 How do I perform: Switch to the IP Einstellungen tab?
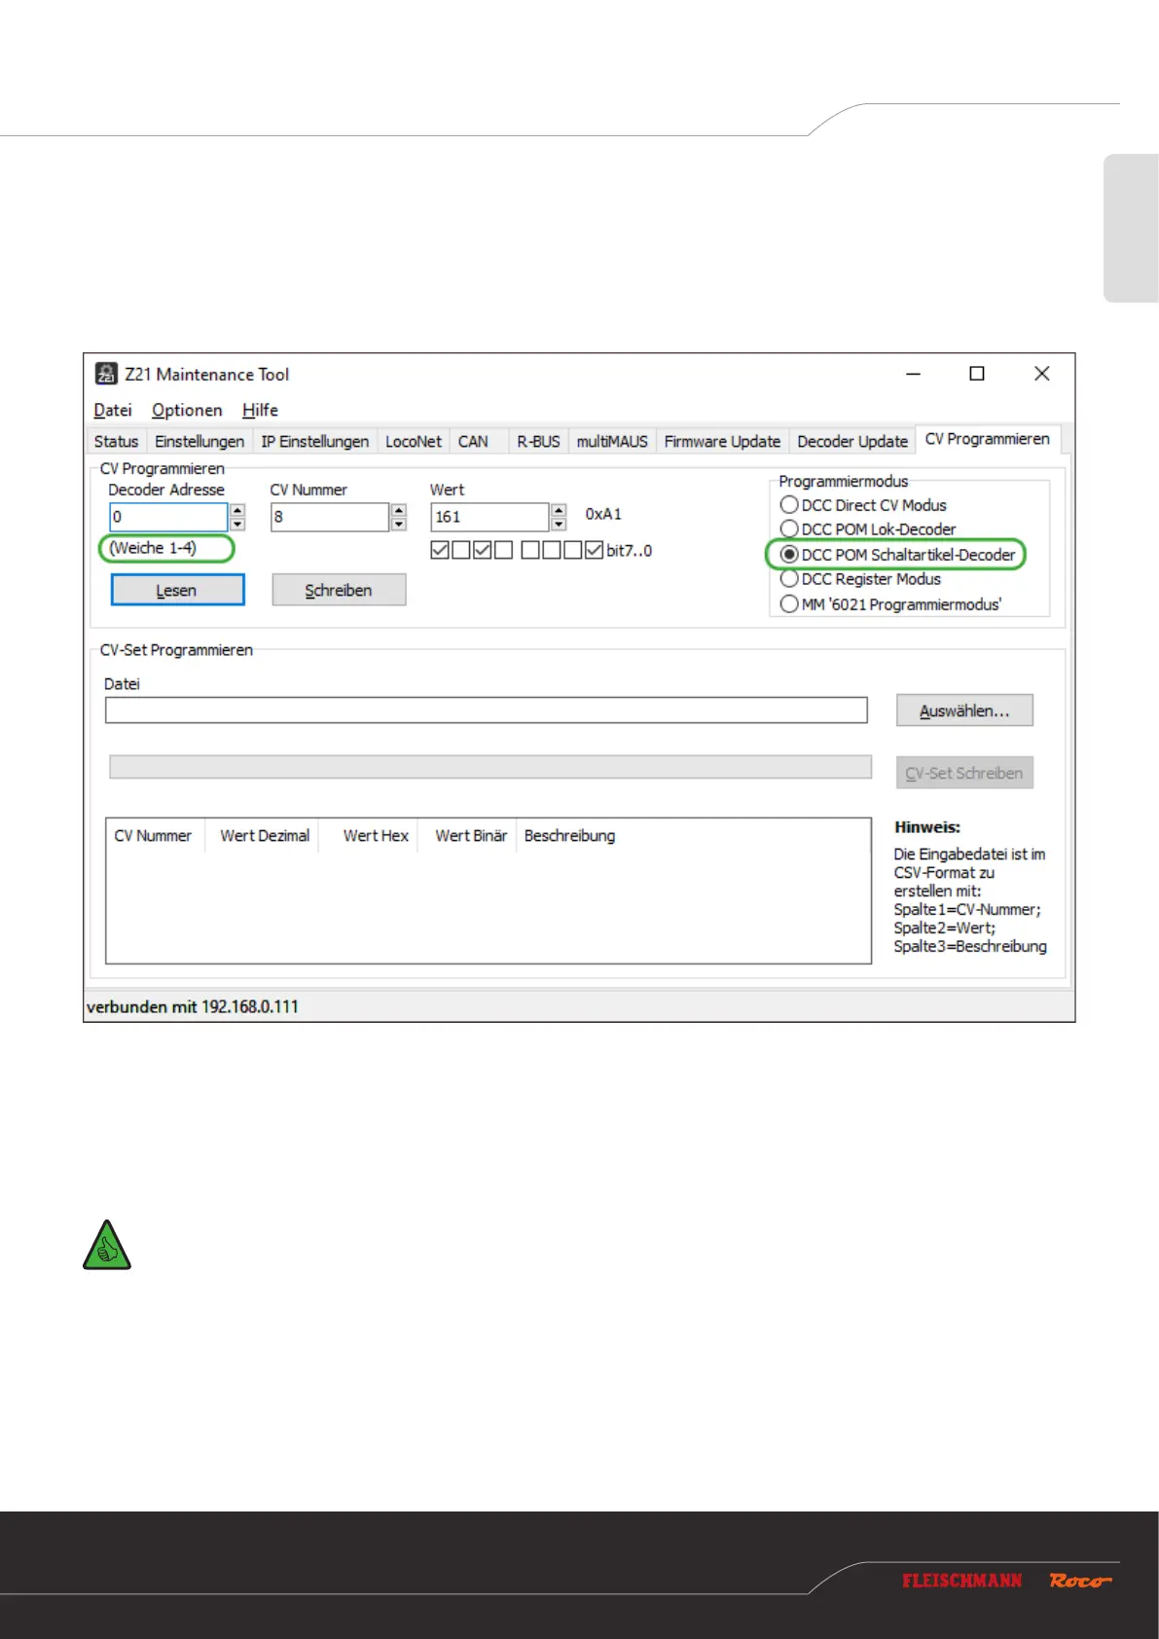coord(315,442)
